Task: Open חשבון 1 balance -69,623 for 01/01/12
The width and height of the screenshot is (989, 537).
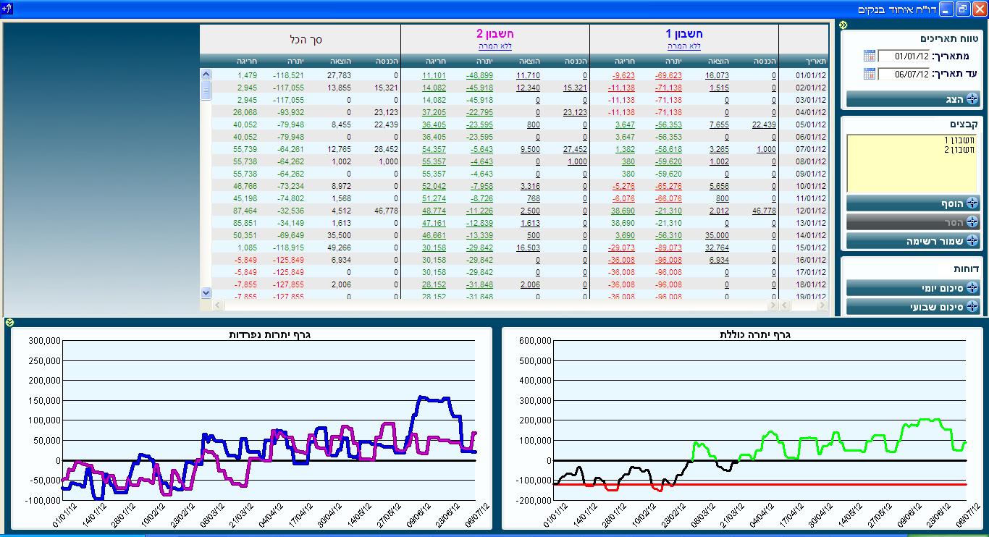Action: (668, 75)
